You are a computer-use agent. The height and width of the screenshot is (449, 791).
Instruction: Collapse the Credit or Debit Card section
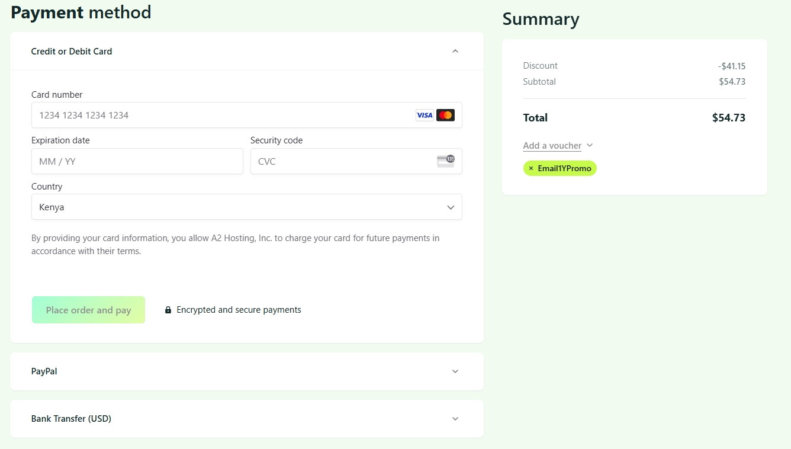[x=455, y=52]
